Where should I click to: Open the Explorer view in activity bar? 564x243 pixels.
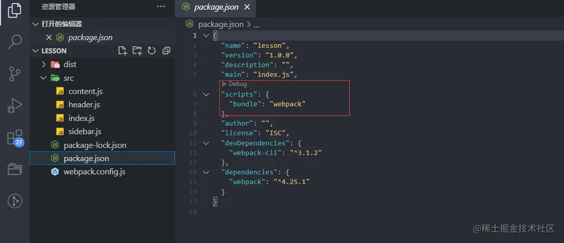pos(15,10)
